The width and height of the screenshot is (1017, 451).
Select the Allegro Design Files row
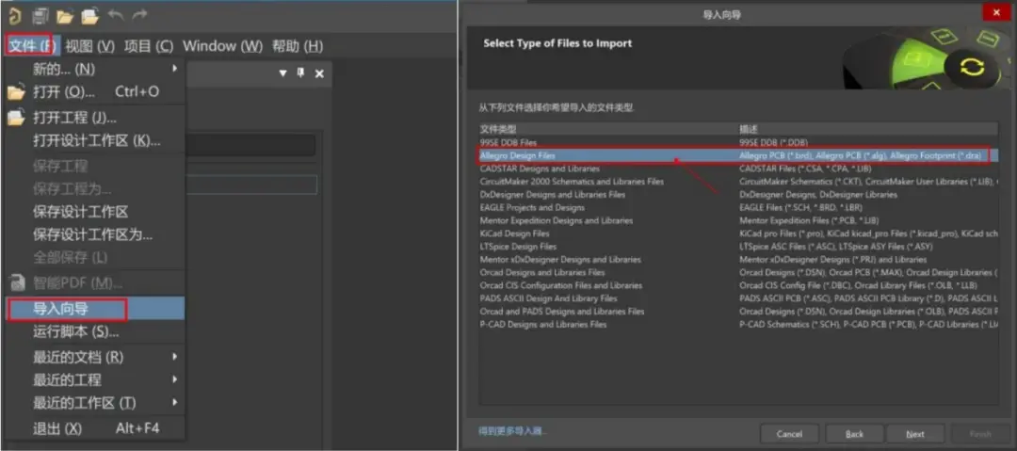[x=739, y=155]
